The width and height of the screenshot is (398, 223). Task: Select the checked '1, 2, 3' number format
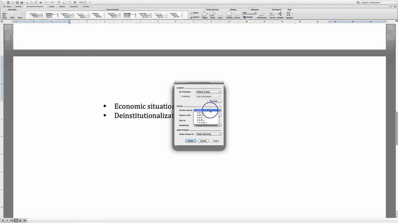(x=206, y=110)
